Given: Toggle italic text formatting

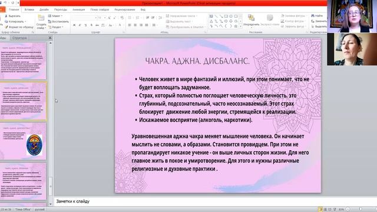Looking at the screenshot, I should (x=80, y=25).
